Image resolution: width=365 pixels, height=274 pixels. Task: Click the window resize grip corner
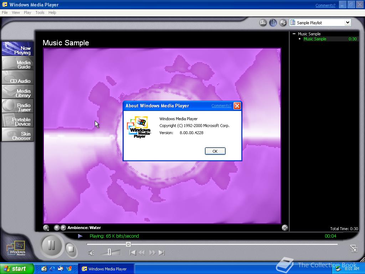362,259
